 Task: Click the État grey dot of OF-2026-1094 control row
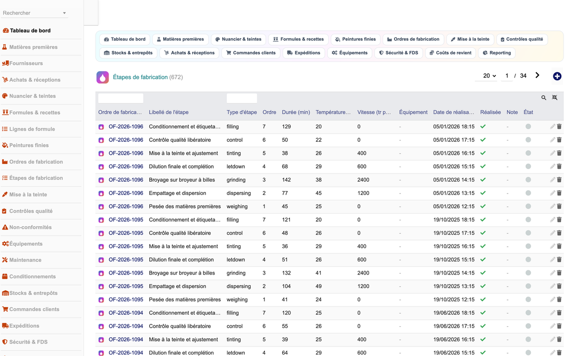pyautogui.click(x=528, y=326)
